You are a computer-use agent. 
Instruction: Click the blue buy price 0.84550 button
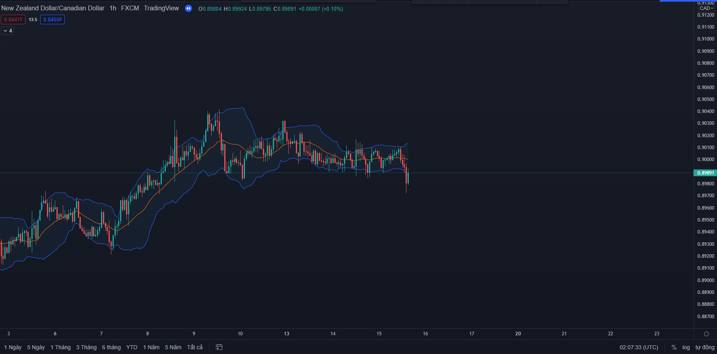click(x=52, y=19)
